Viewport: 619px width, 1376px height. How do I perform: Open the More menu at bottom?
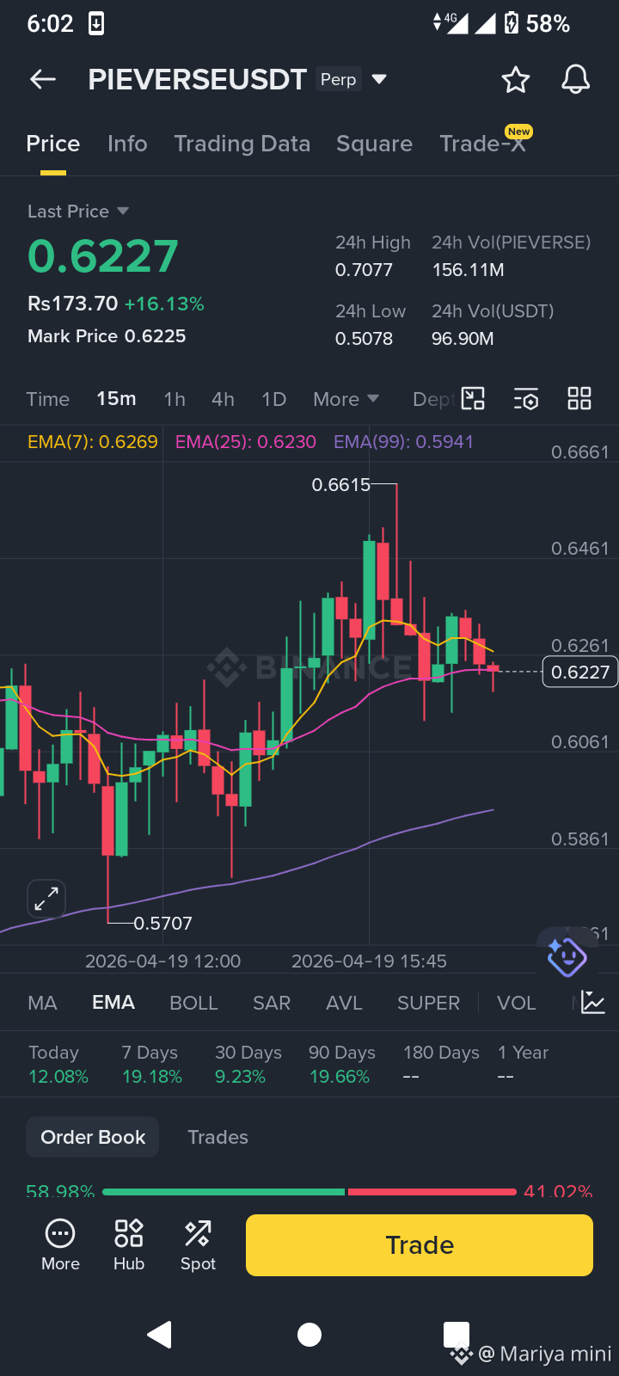(60, 1244)
